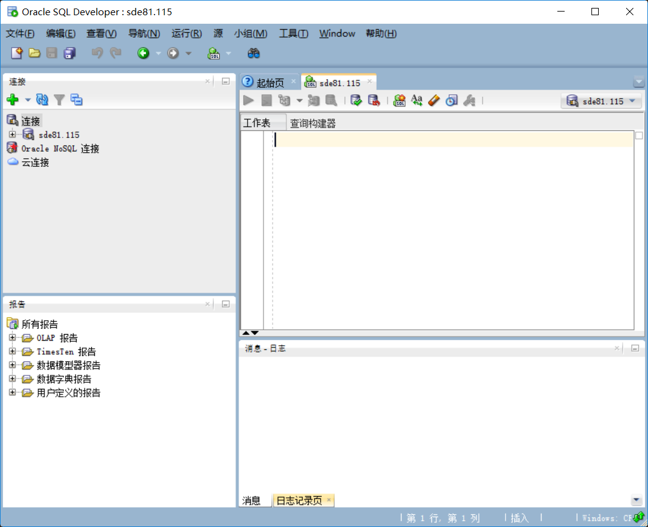The height and width of the screenshot is (527, 648).
Task: Open a SQL Worksheet from main toolbar
Action: [214, 54]
